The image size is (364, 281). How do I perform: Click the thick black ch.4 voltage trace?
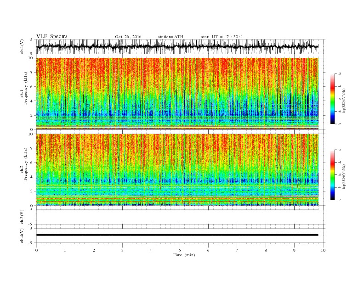coord(177,235)
